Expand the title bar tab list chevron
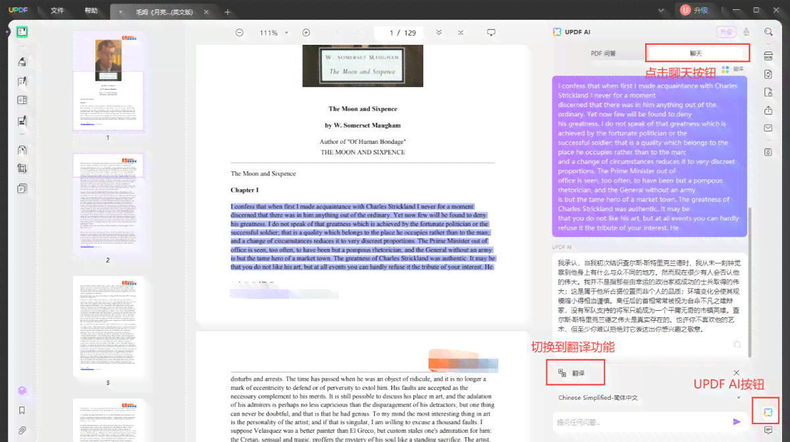 (x=660, y=11)
